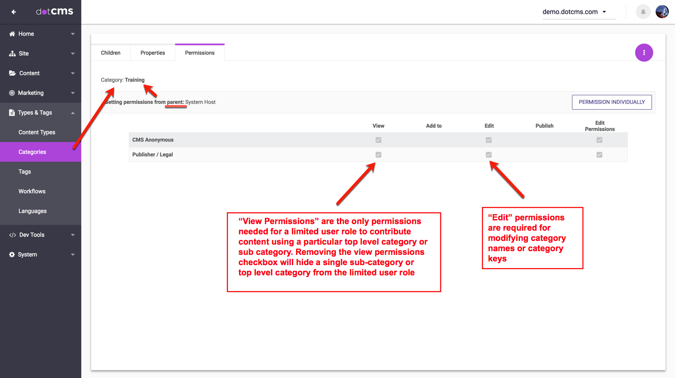Click the Site sitemap icon in sidebar

click(12, 54)
